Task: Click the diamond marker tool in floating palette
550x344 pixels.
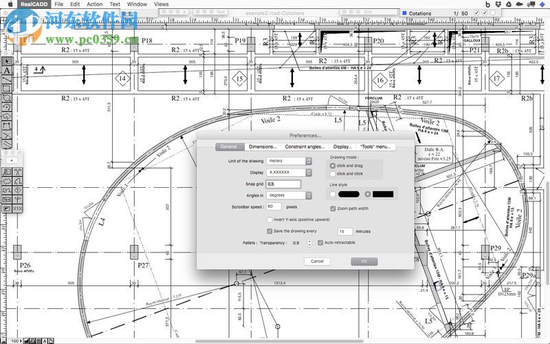Action: (18, 191)
